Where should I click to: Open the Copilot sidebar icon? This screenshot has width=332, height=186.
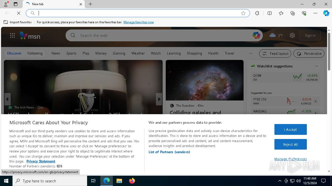[x=326, y=13]
